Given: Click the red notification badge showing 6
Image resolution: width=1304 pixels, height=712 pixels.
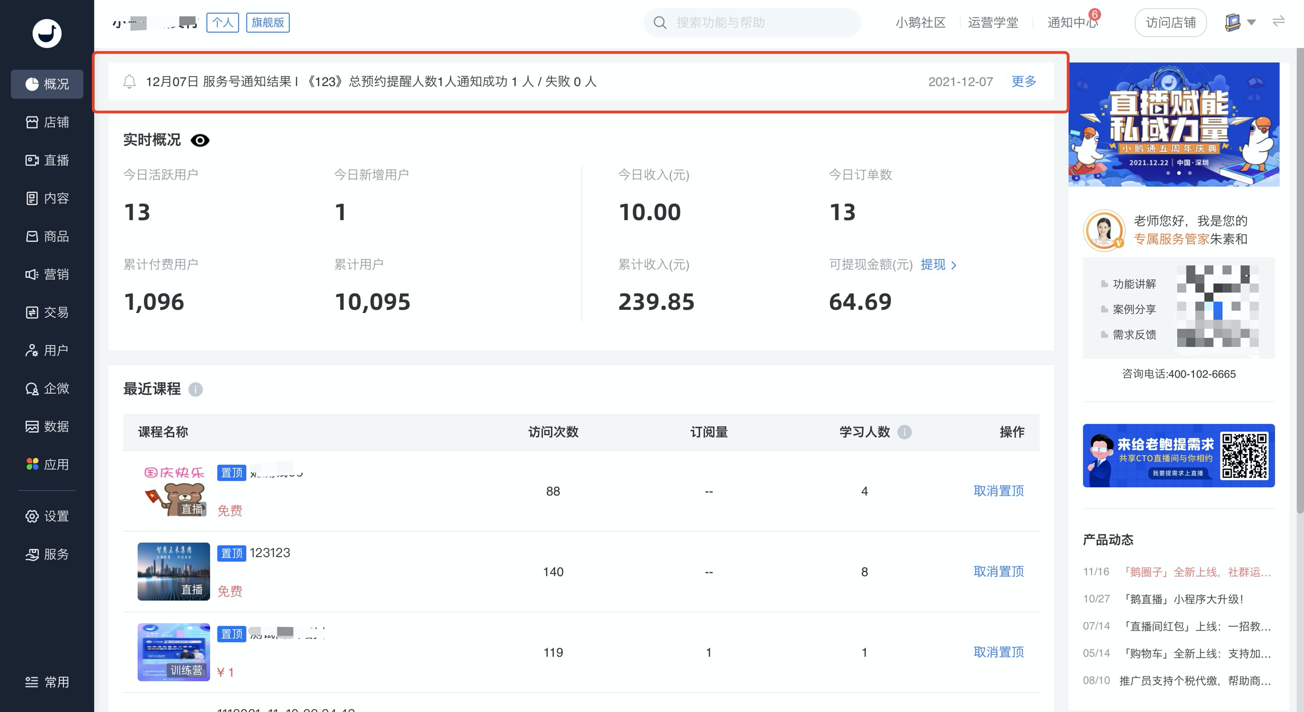Looking at the screenshot, I should (1095, 14).
